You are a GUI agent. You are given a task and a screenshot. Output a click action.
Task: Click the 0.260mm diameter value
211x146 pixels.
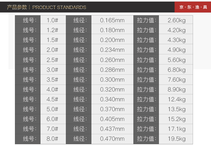[112, 60]
